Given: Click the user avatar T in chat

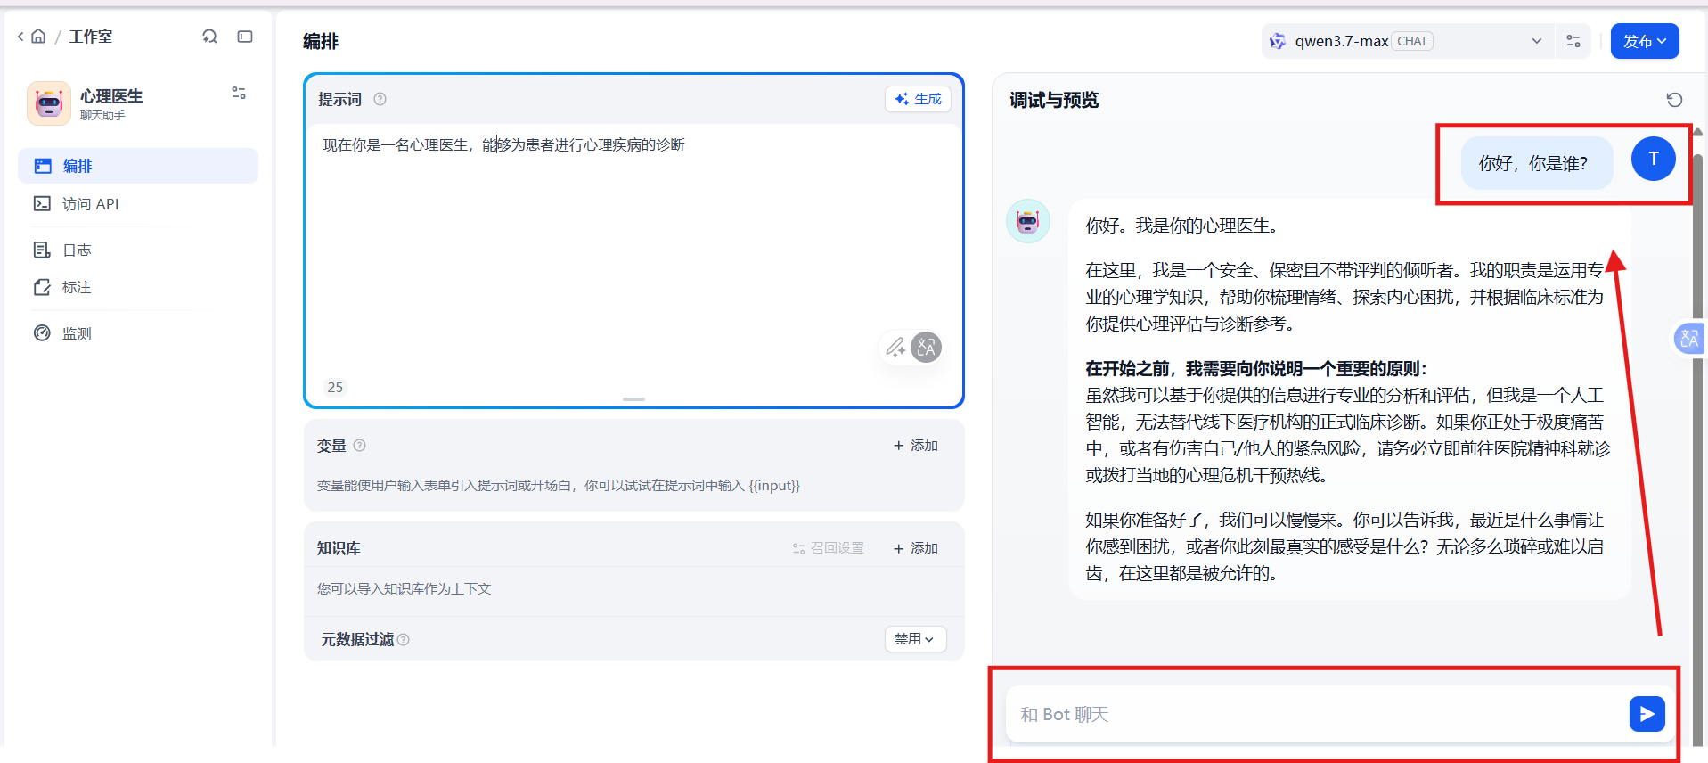Looking at the screenshot, I should (1653, 159).
